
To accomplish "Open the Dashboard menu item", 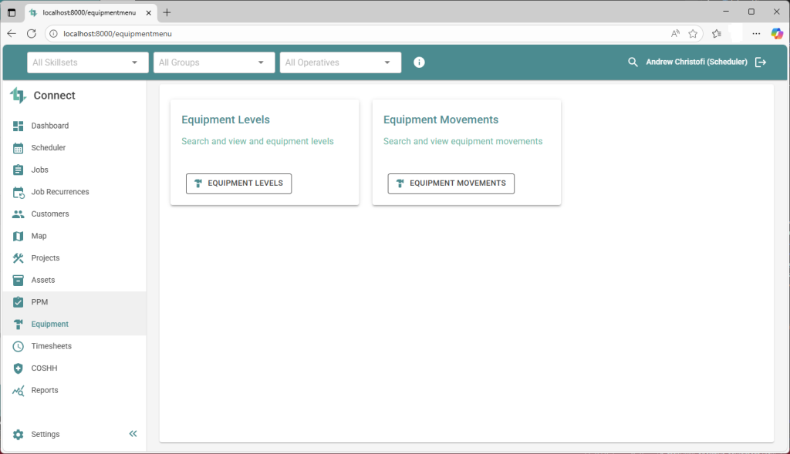I will [x=50, y=126].
